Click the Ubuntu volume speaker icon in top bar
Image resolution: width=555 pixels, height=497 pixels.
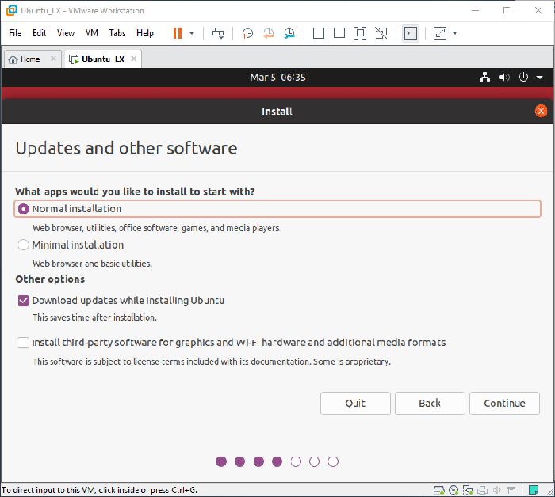click(x=504, y=77)
